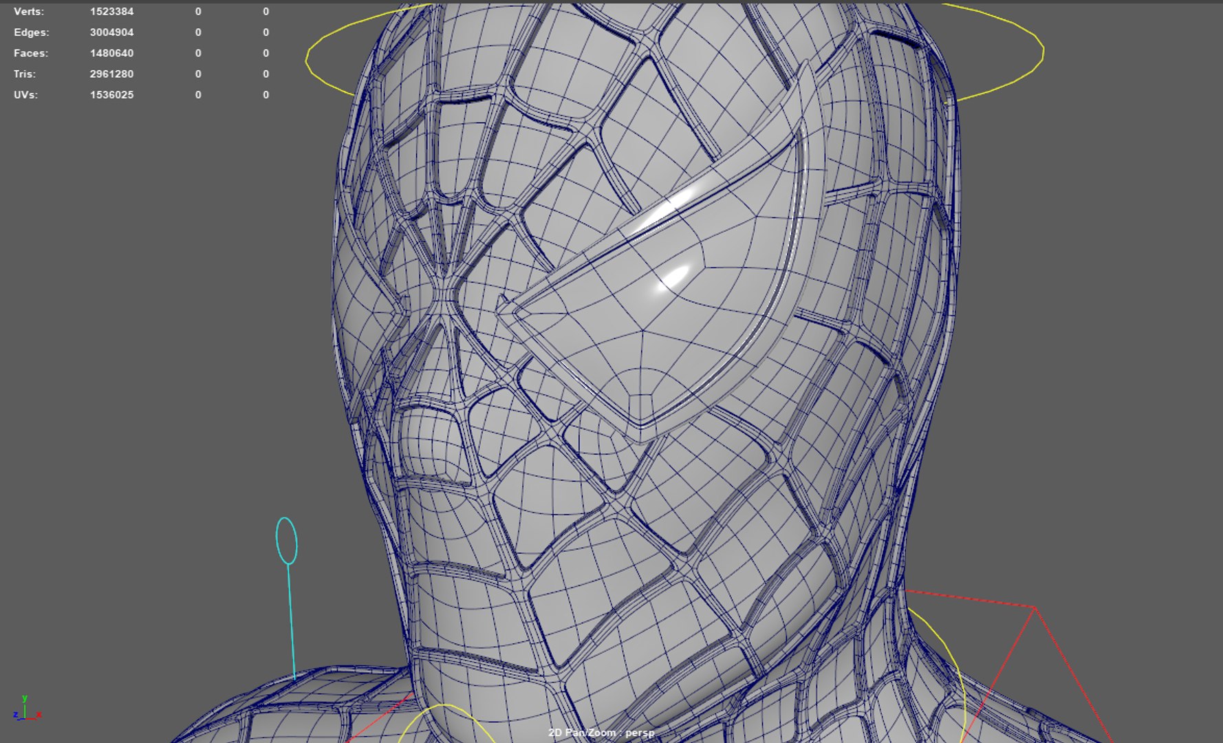Viewport: 1223px width, 743px height.
Task: Click the triangle count value 2961280
Action: click(x=111, y=74)
